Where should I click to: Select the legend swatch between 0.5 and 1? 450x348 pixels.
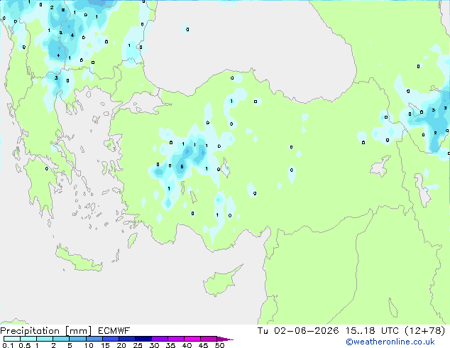[28, 339]
